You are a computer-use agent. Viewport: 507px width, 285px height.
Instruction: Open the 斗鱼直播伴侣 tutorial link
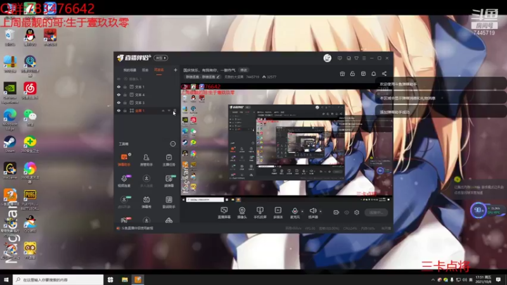(137, 228)
